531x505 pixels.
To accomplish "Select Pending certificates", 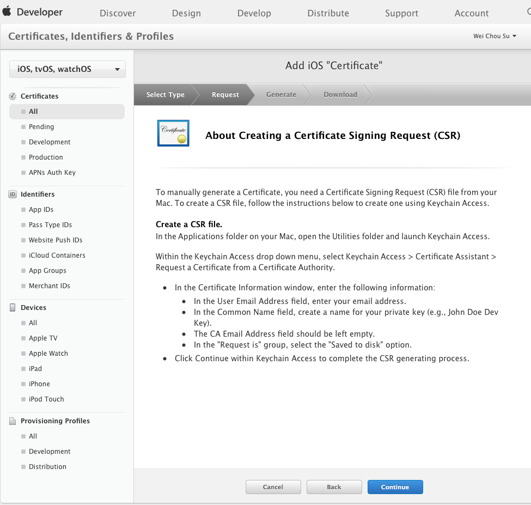I will pos(41,127).
